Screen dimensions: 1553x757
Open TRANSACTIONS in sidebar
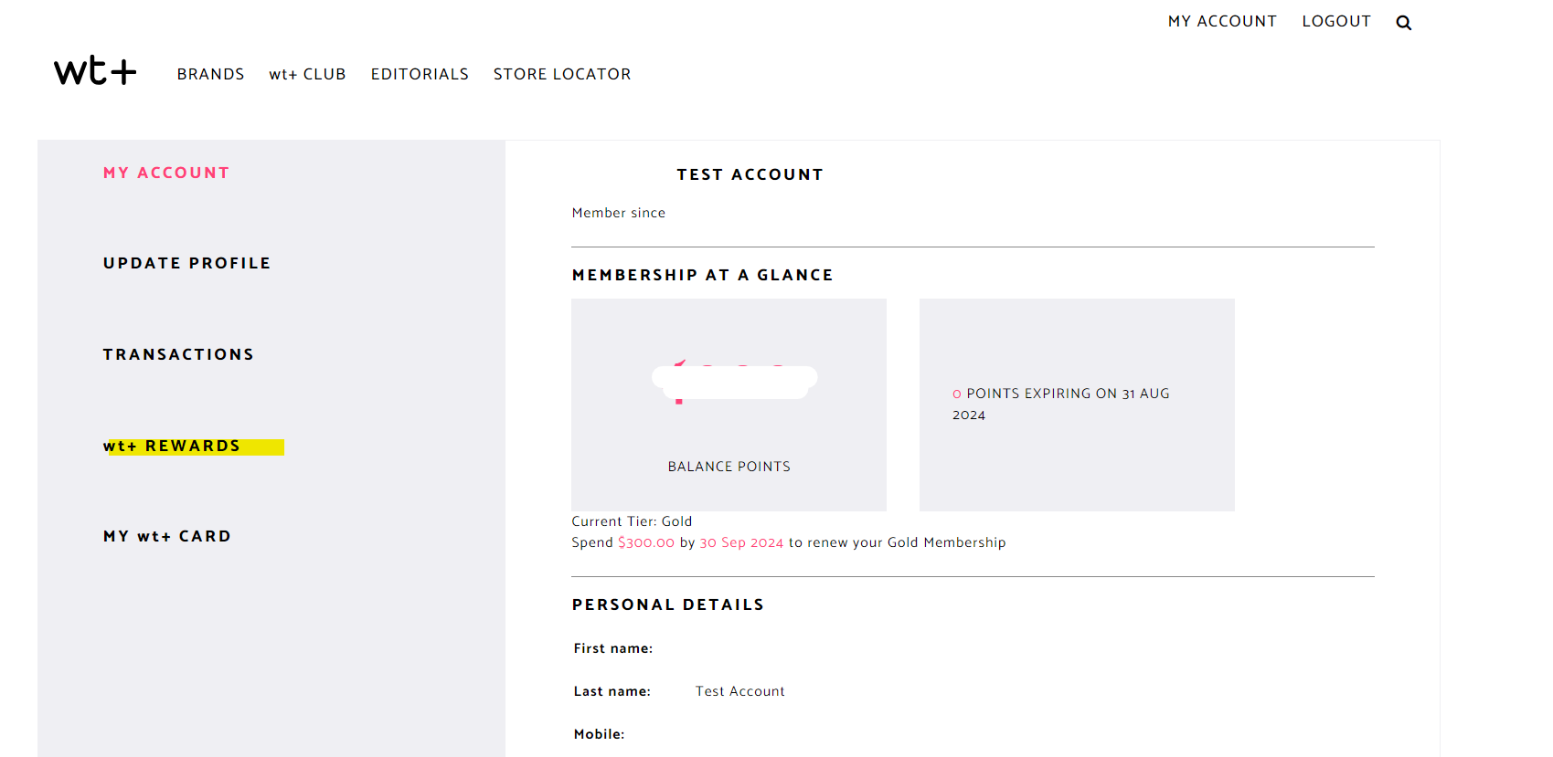click(x=179, y=354)
